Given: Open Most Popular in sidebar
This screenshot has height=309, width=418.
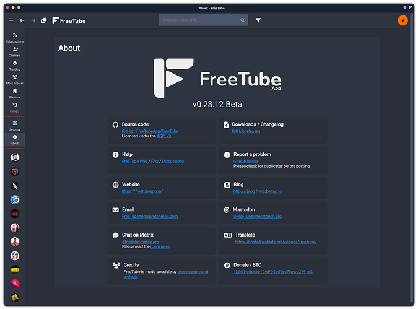Looking at the screenshot, I should pos(15,79).
